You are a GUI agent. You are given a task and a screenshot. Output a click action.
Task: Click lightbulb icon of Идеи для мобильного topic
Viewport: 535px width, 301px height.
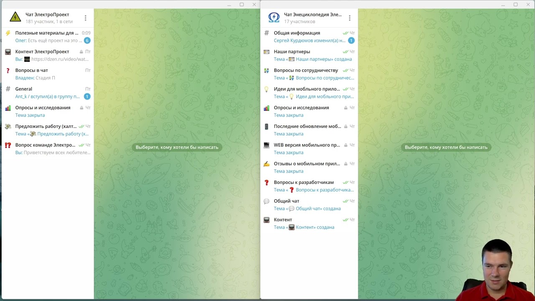pyautogui.click(x=267, y=89)
